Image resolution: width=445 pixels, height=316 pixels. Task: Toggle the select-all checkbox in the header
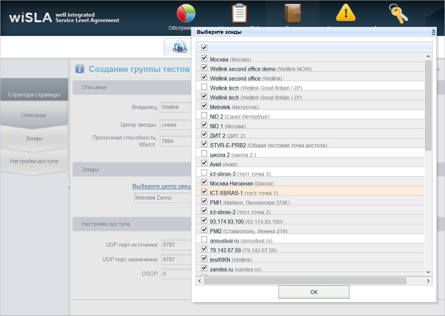(204, 48)
